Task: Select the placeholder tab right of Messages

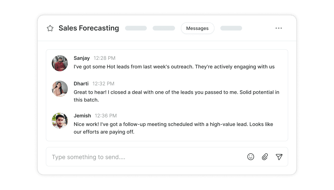Action: [x=231, y=28]
